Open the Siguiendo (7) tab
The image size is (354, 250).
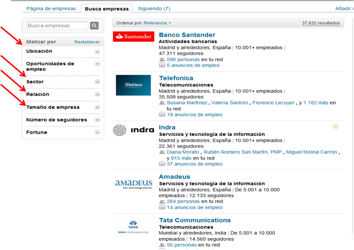coord(154,9)
